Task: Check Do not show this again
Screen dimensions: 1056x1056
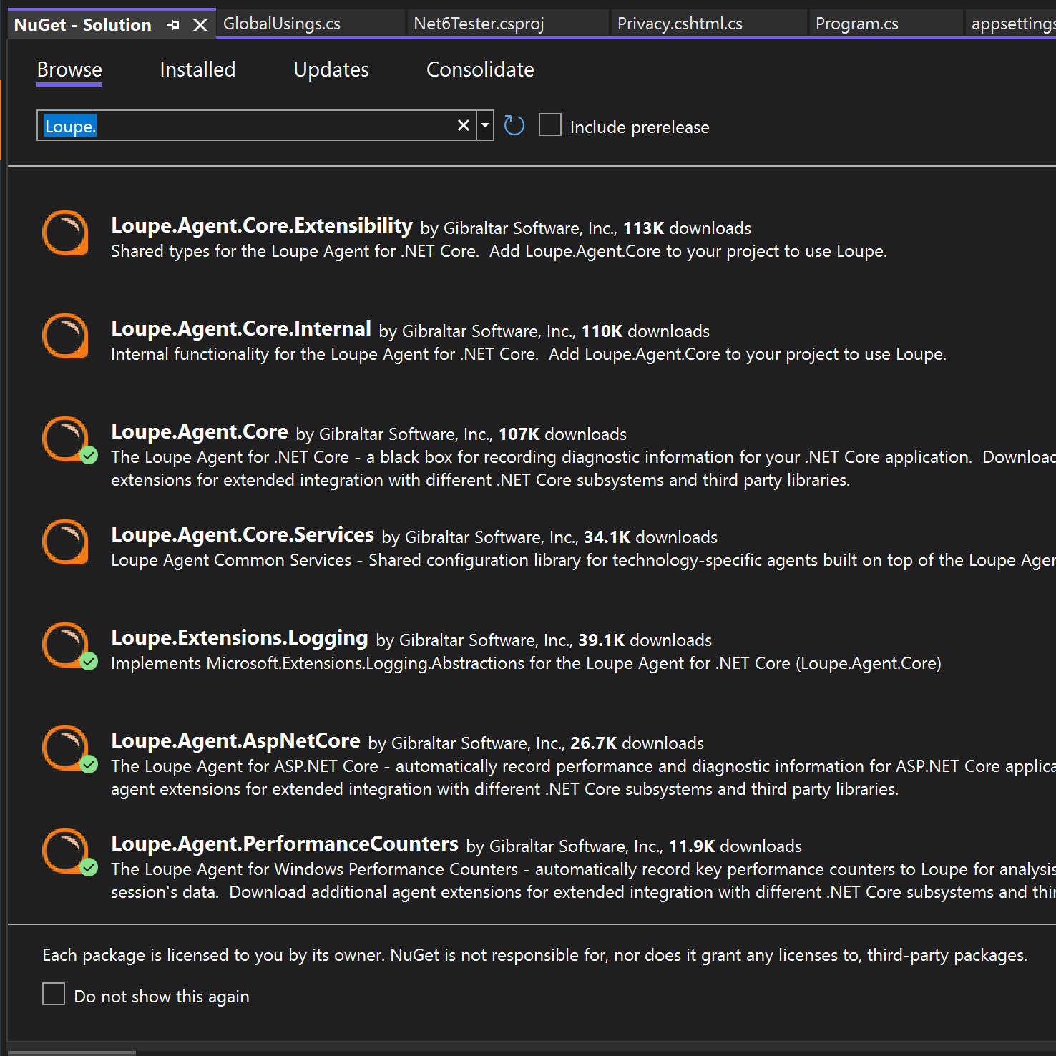Action: [54, 994]
